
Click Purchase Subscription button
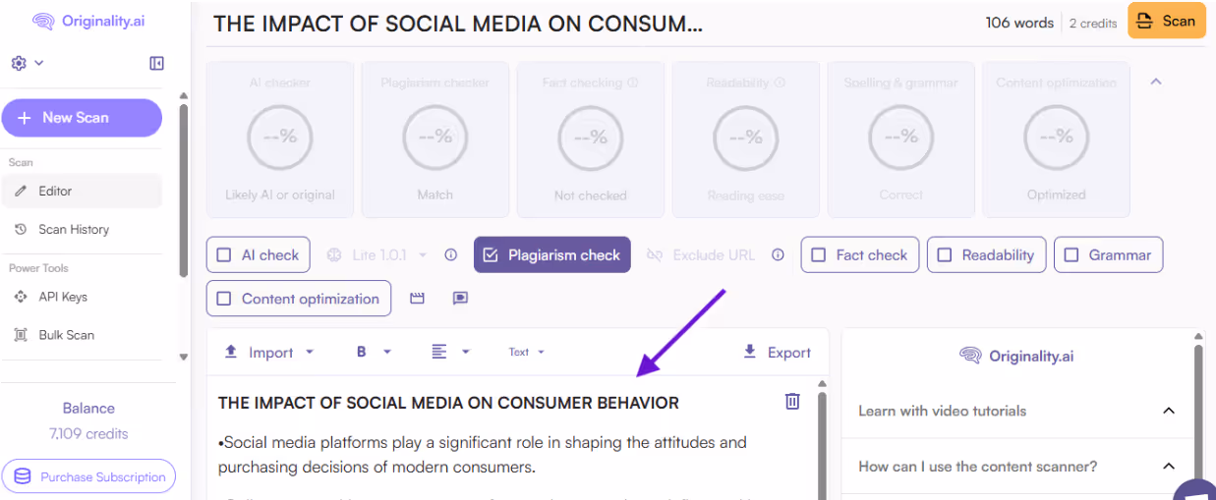click(x=88, y=476)
